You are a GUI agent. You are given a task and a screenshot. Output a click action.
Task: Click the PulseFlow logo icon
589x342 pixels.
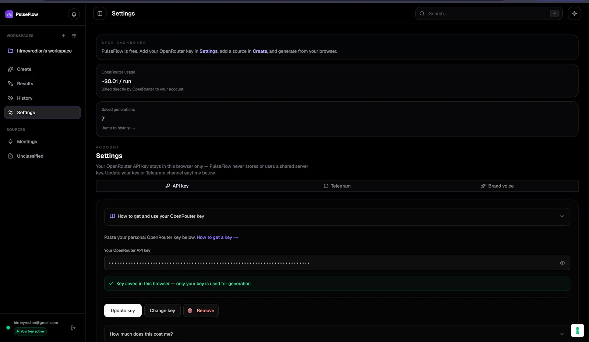(9, 14)
